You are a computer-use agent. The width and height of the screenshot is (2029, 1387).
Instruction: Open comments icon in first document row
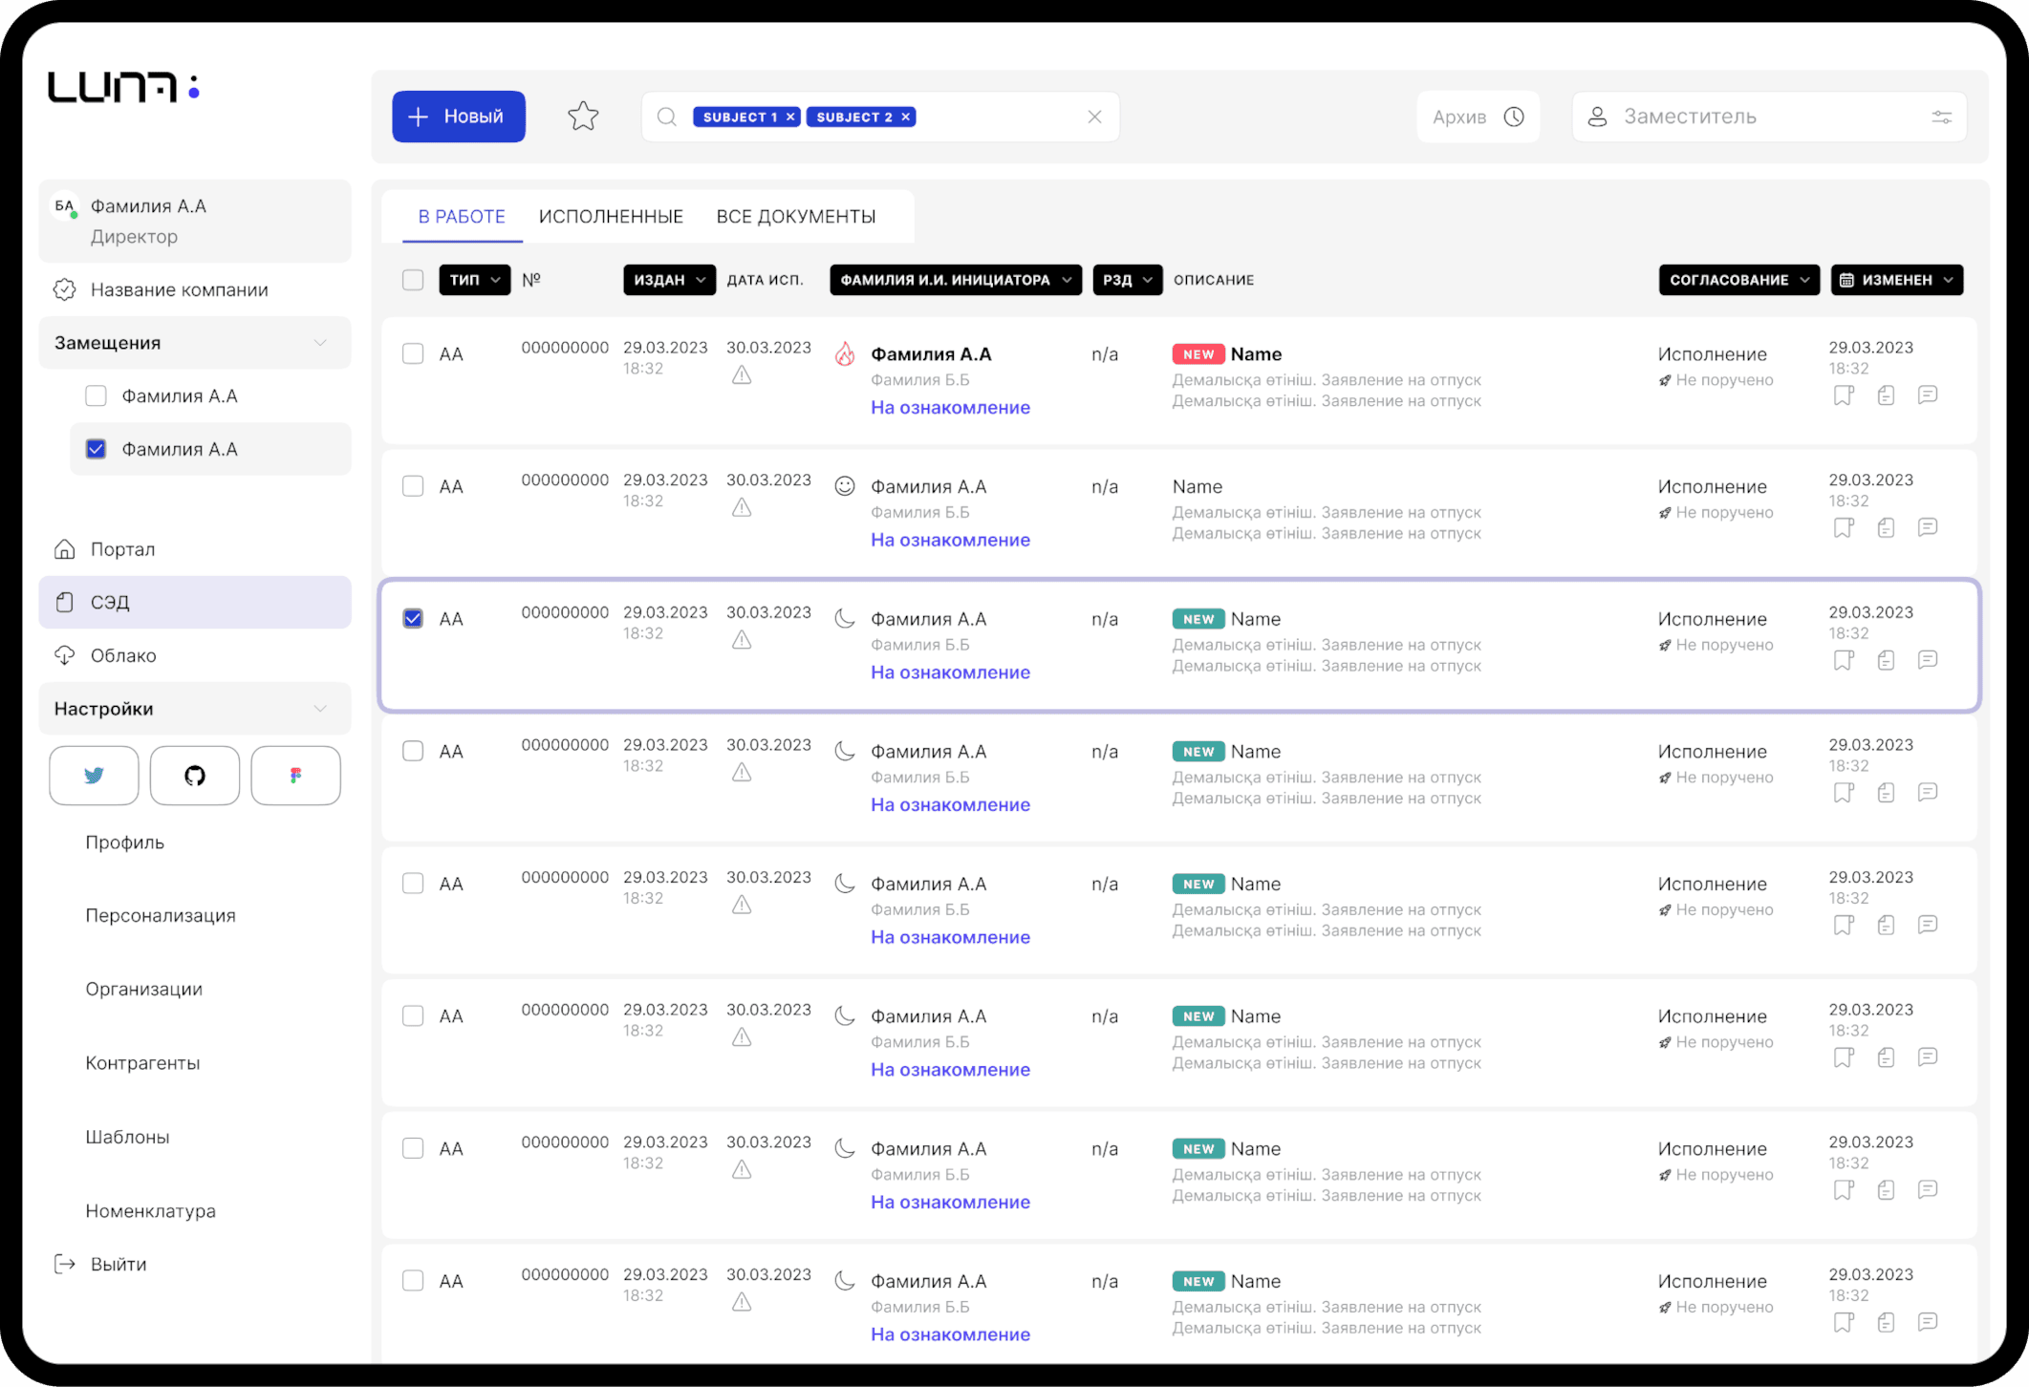pos(1927,395)
